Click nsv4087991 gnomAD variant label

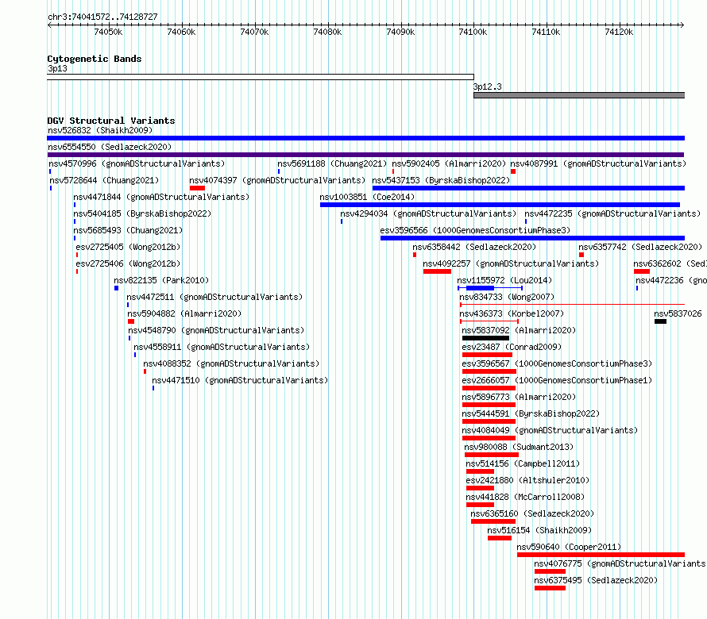(598, 163)
